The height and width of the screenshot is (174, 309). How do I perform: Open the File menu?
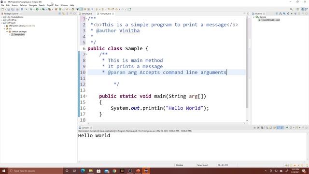coord(2,5)
